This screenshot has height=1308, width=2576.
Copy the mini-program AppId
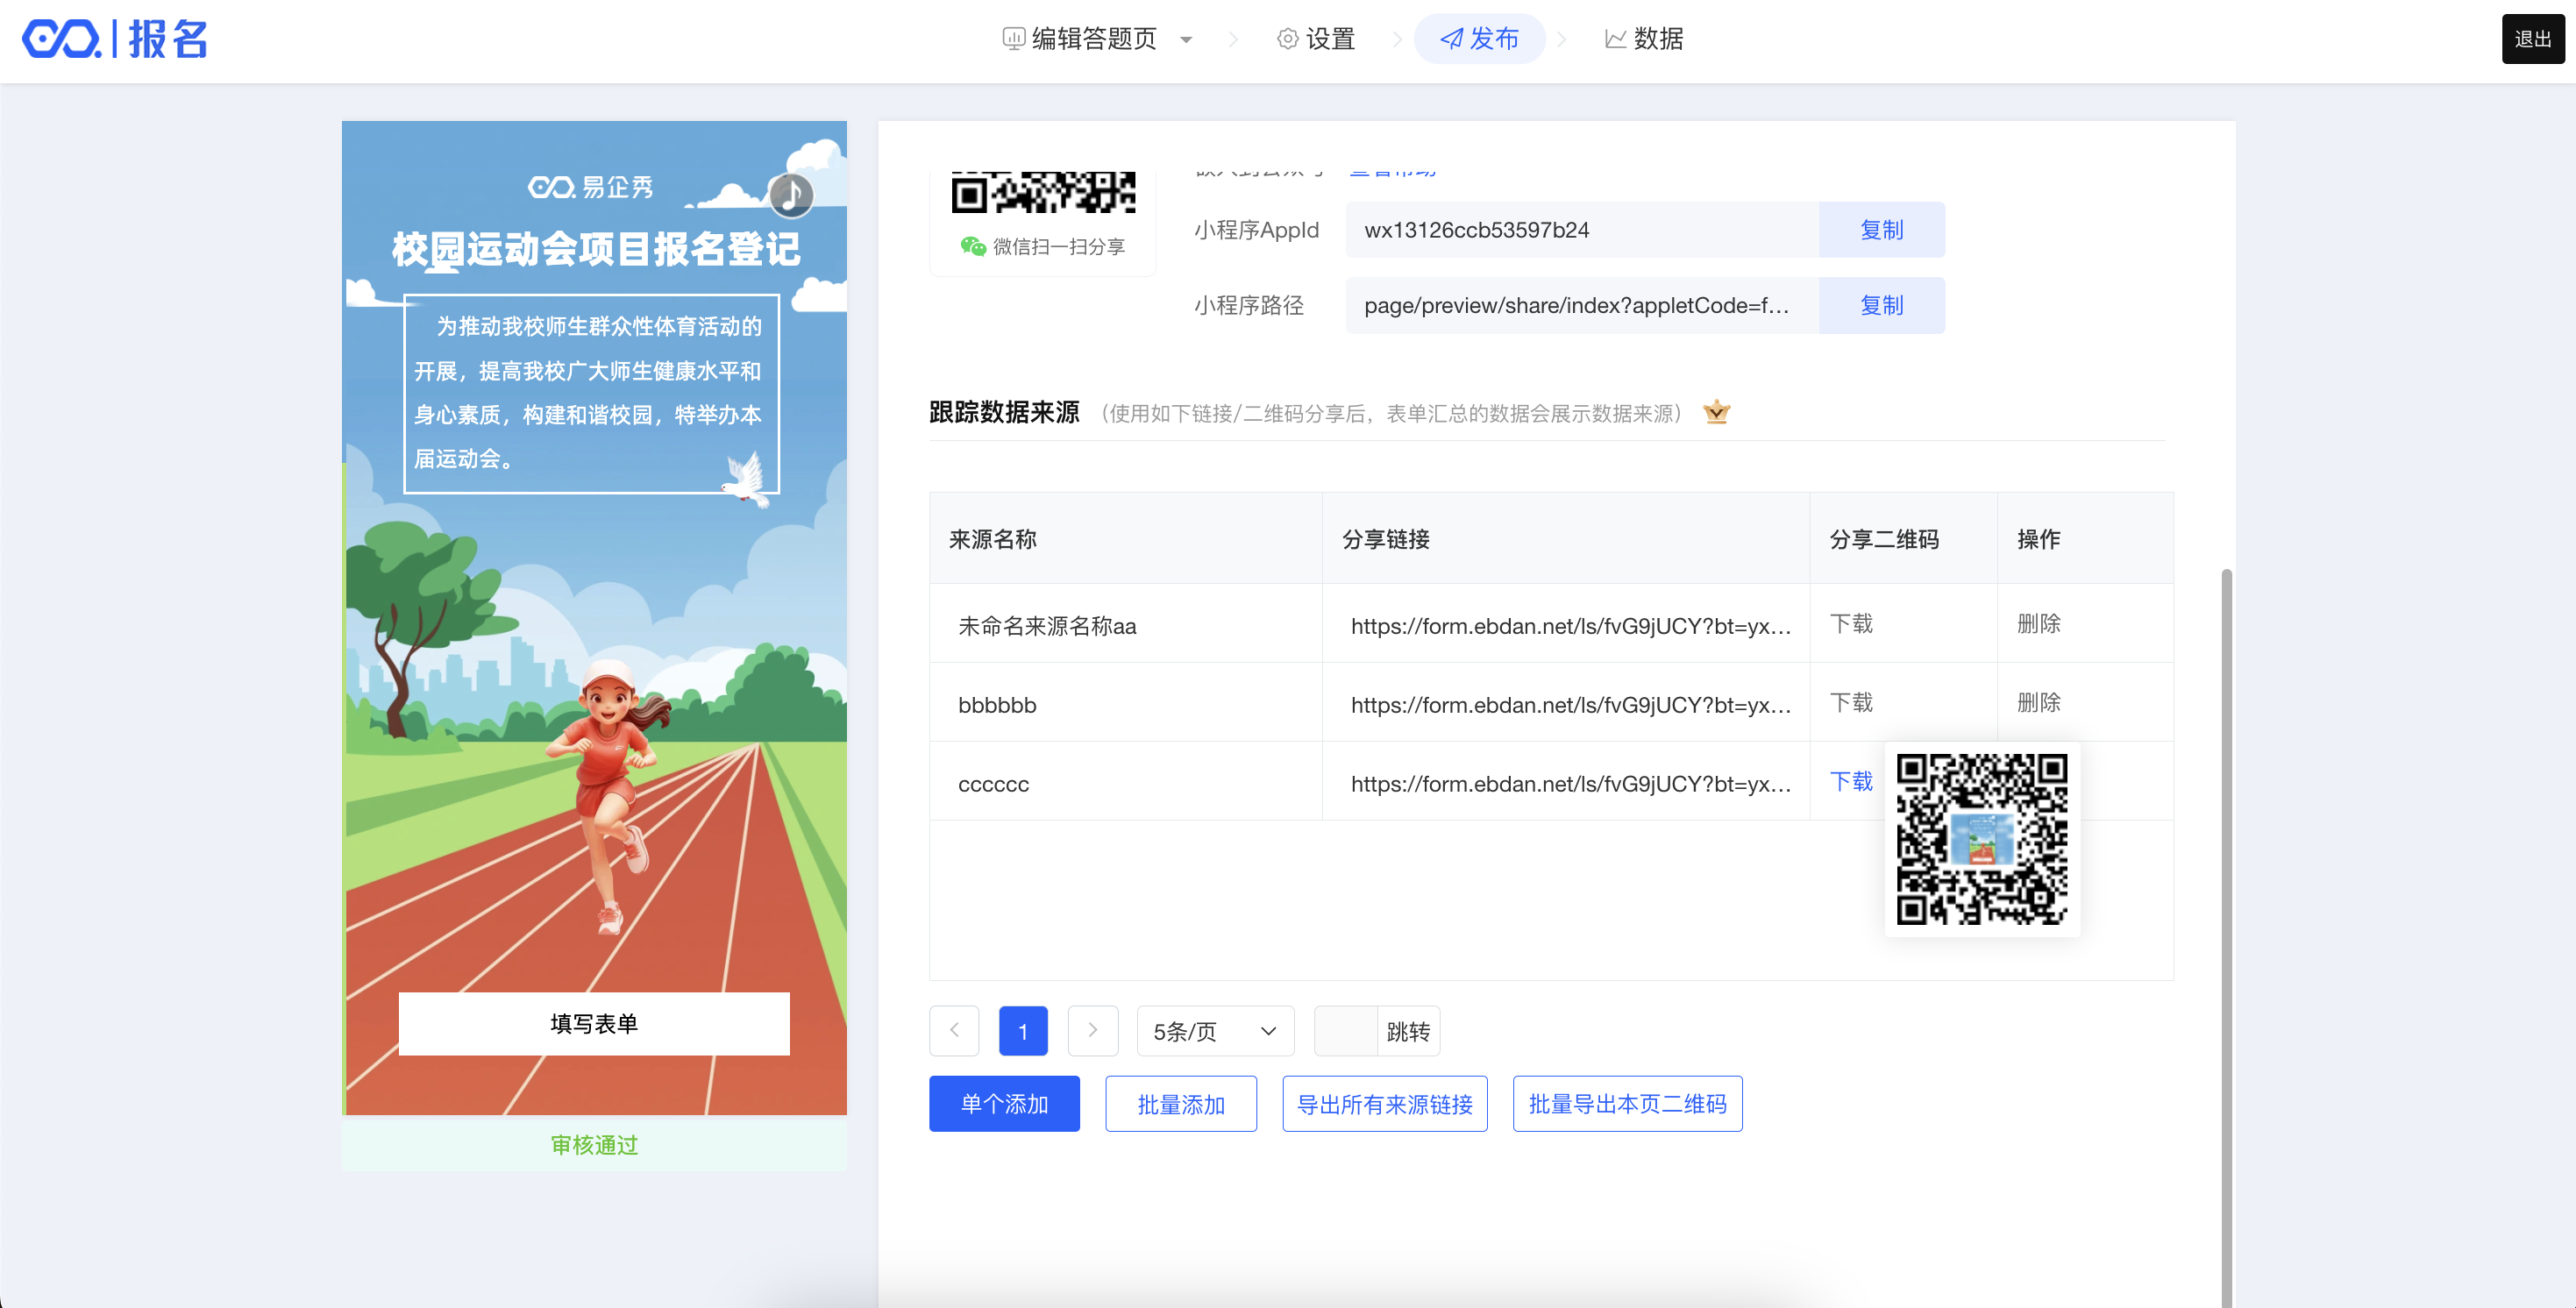[x=1880, y=230]
